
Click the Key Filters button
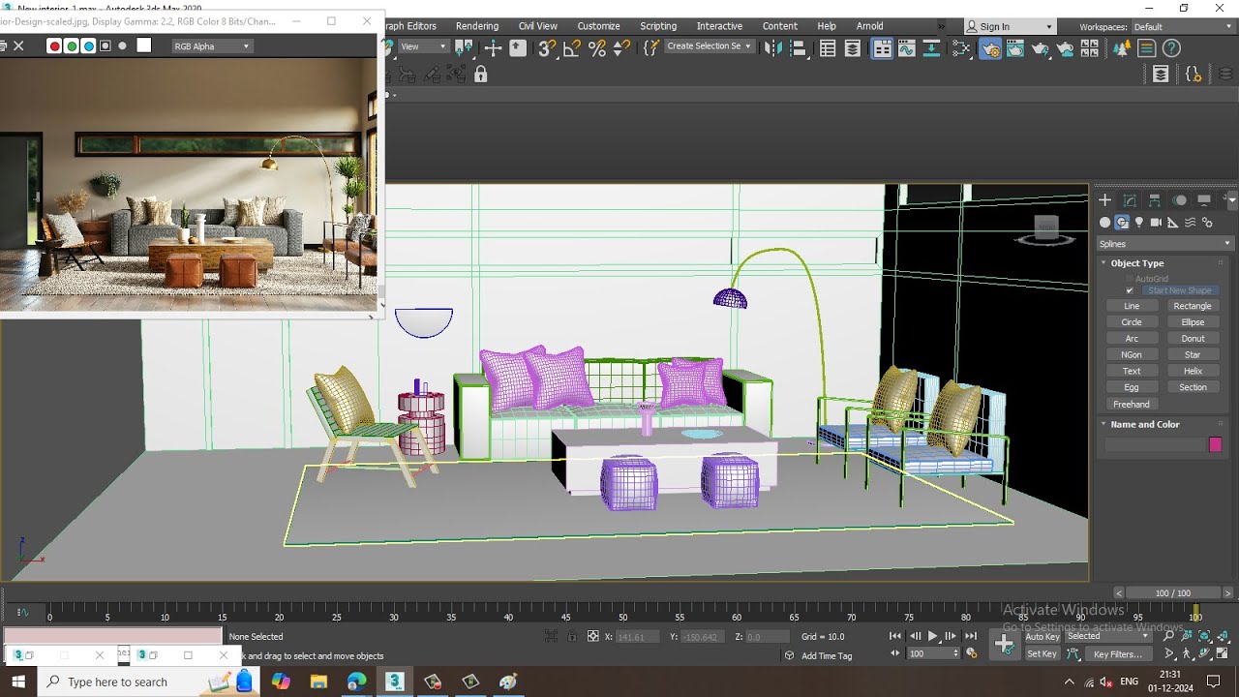(1118, 654)
